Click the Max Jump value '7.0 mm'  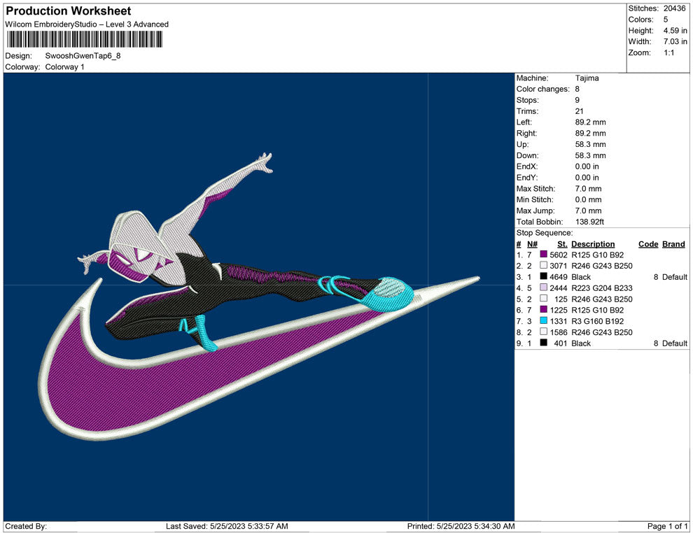(588, 211)
